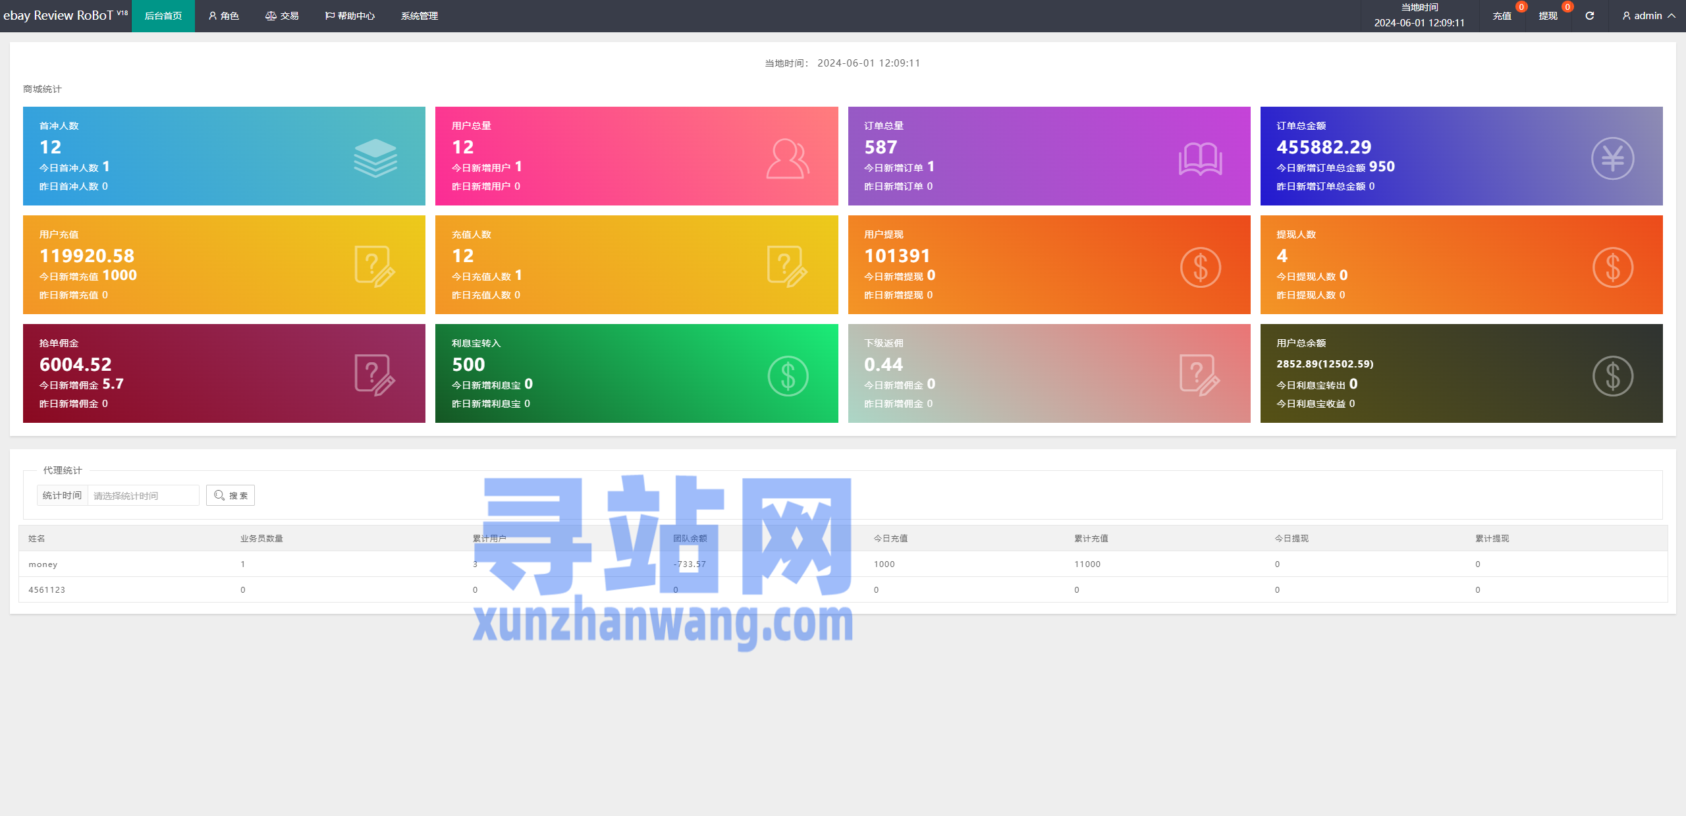This screenshot has width=1686, height=816.
Task: Click the edit icon on 抢单佣金 card
Action: point(375,375)
